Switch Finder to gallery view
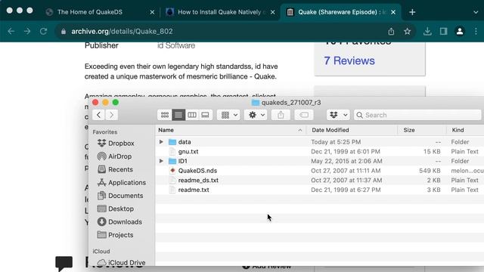The width and height of the screenshot is (484, 272). [x=205, y=115]
